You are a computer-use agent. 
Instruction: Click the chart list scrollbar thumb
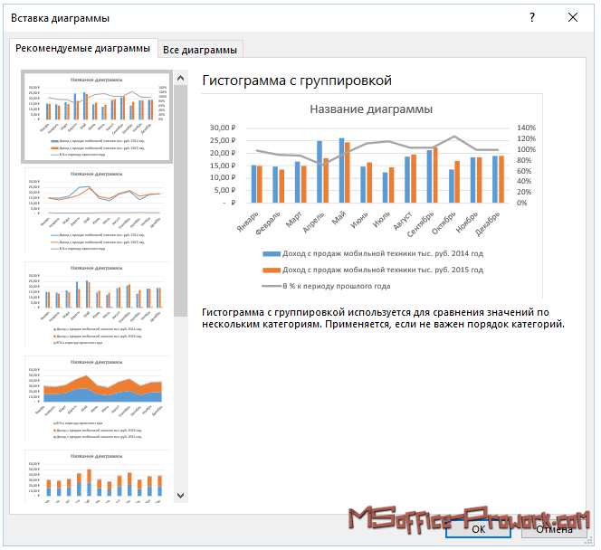tap(180, 201)
